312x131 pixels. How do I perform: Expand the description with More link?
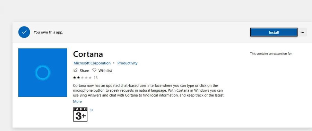[x=77, y=101]
